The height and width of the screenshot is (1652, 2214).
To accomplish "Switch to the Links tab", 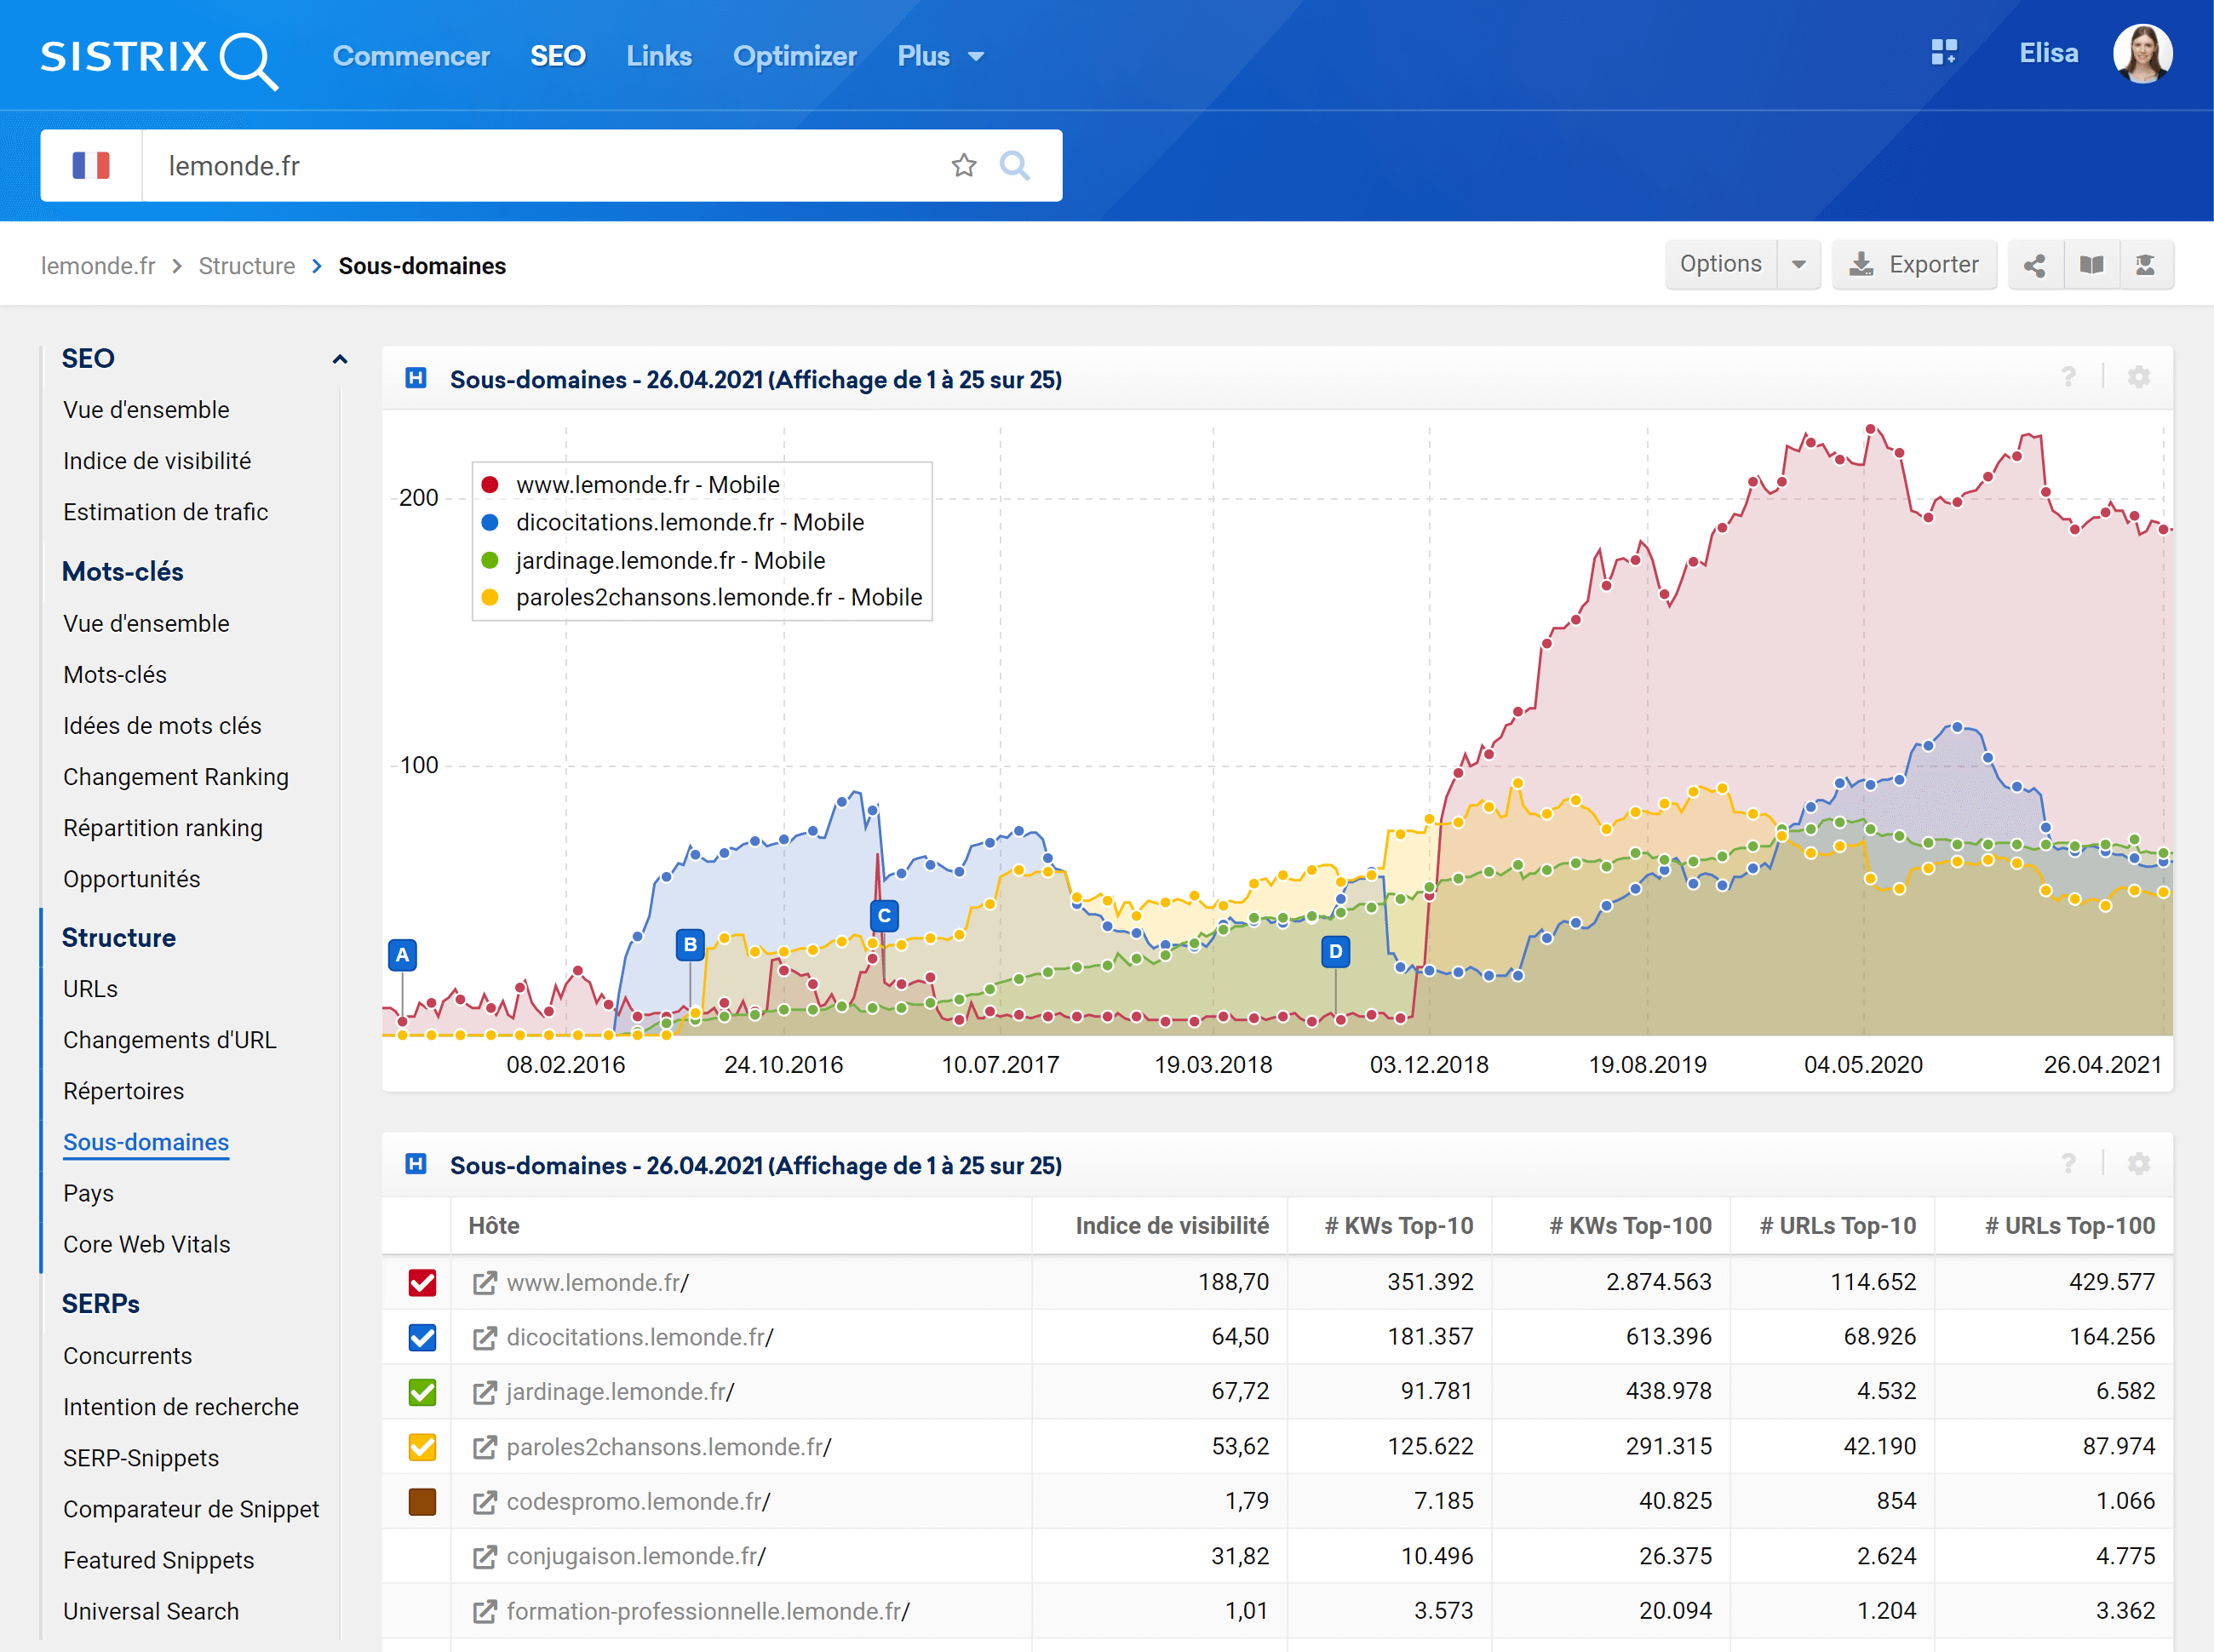I will point(659,56).
